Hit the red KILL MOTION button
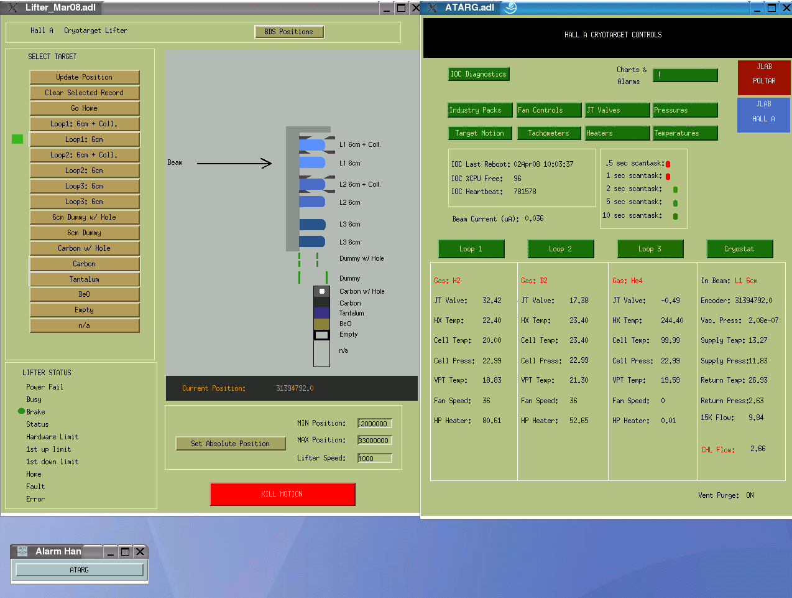Viewport: 792px width, 598px height. point(282,494)
